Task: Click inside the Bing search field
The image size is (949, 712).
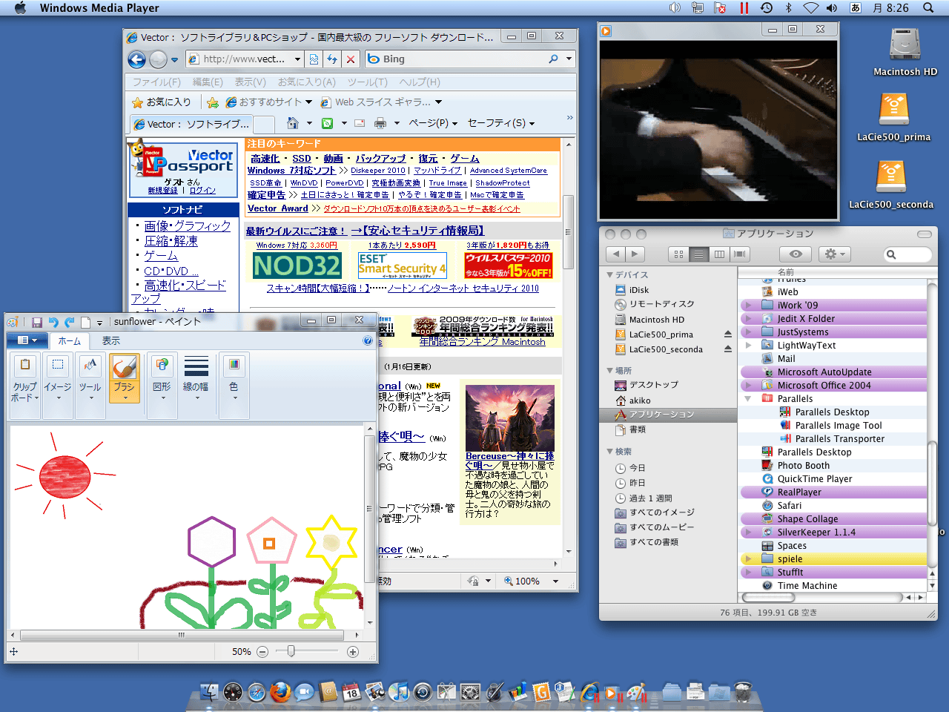Action: point(457,59)
